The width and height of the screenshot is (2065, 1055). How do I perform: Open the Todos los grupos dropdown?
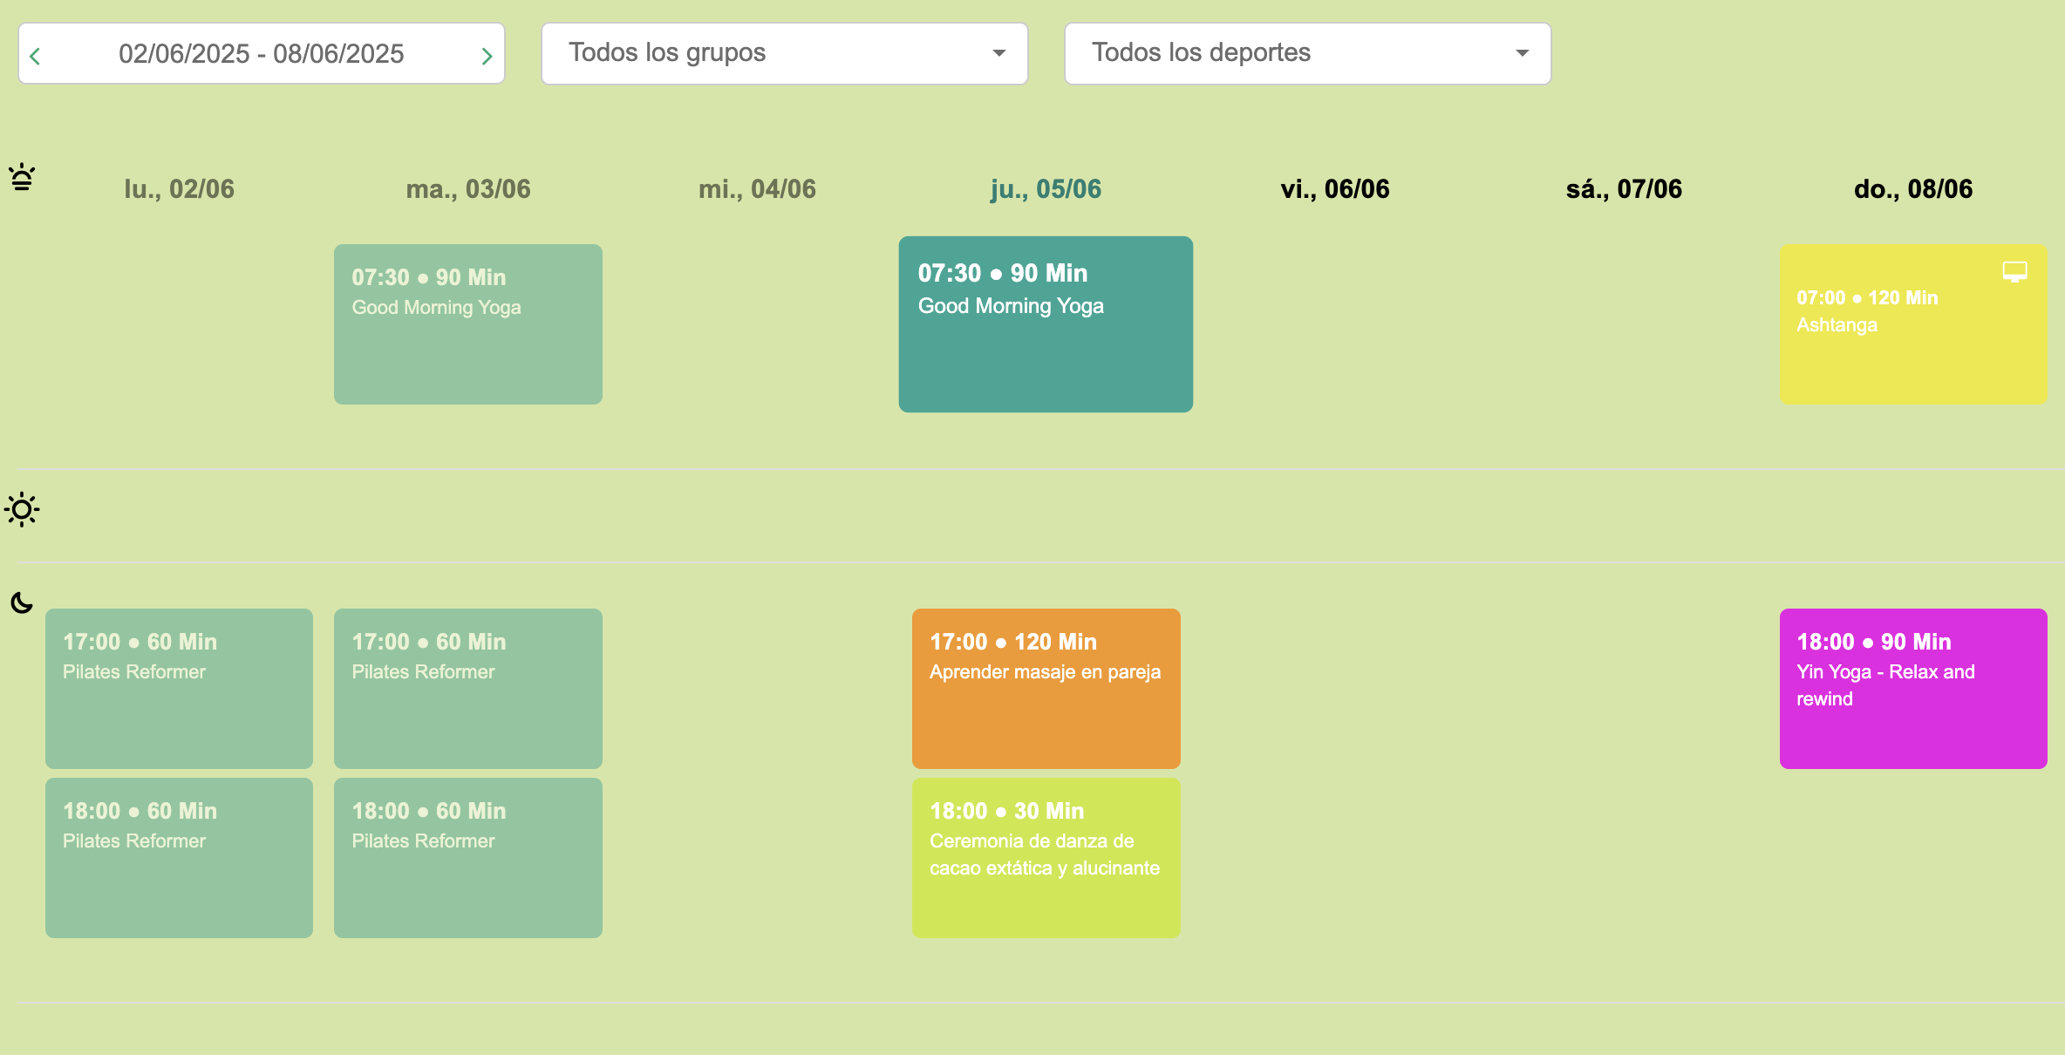[x=784, y=53]
